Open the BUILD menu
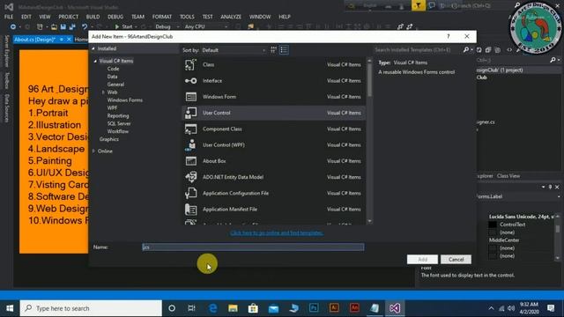564x317 pixels. pyautogui.click(x=93, y=17)
